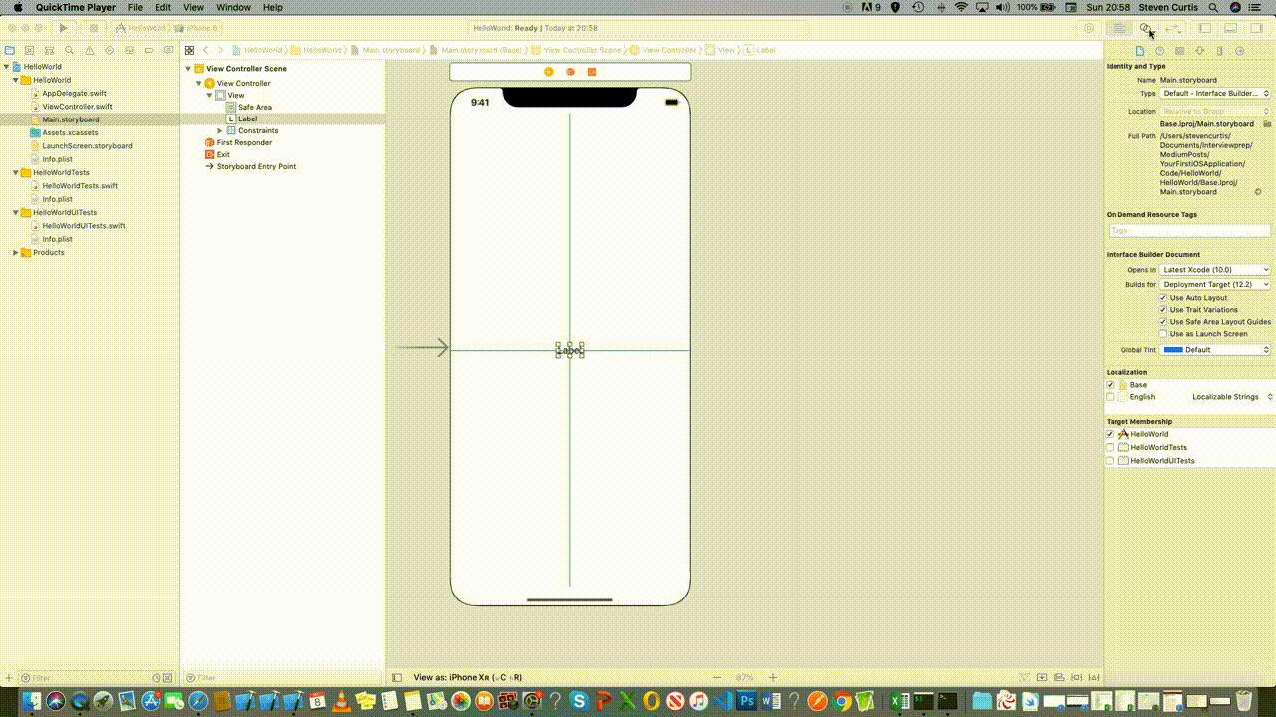The image size is (1276, 717).
Task: Click the Global Tint blue color swatch
Action: 1173,350
